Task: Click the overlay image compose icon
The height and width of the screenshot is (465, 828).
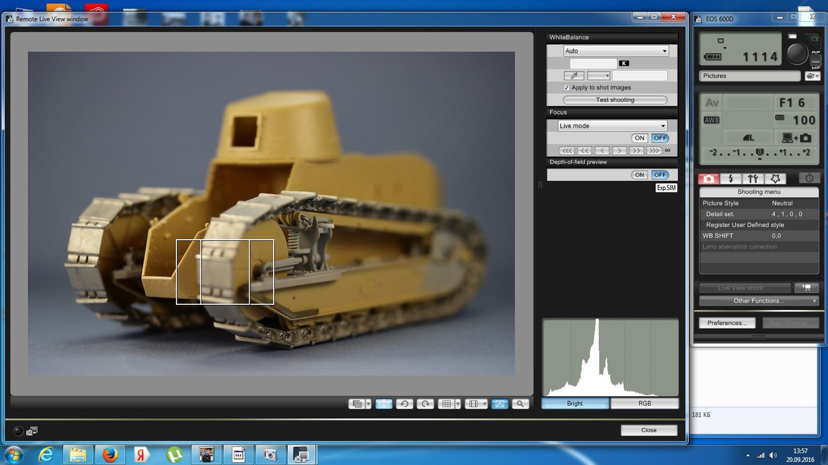Action: point(356,404)
